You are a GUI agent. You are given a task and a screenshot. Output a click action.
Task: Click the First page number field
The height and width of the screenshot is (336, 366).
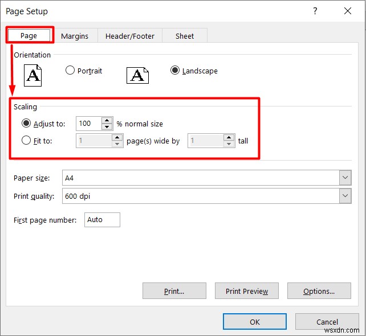[x=102, y=220]
